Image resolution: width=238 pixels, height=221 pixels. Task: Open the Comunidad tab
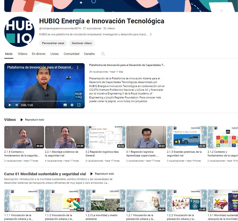click(72, 54)
